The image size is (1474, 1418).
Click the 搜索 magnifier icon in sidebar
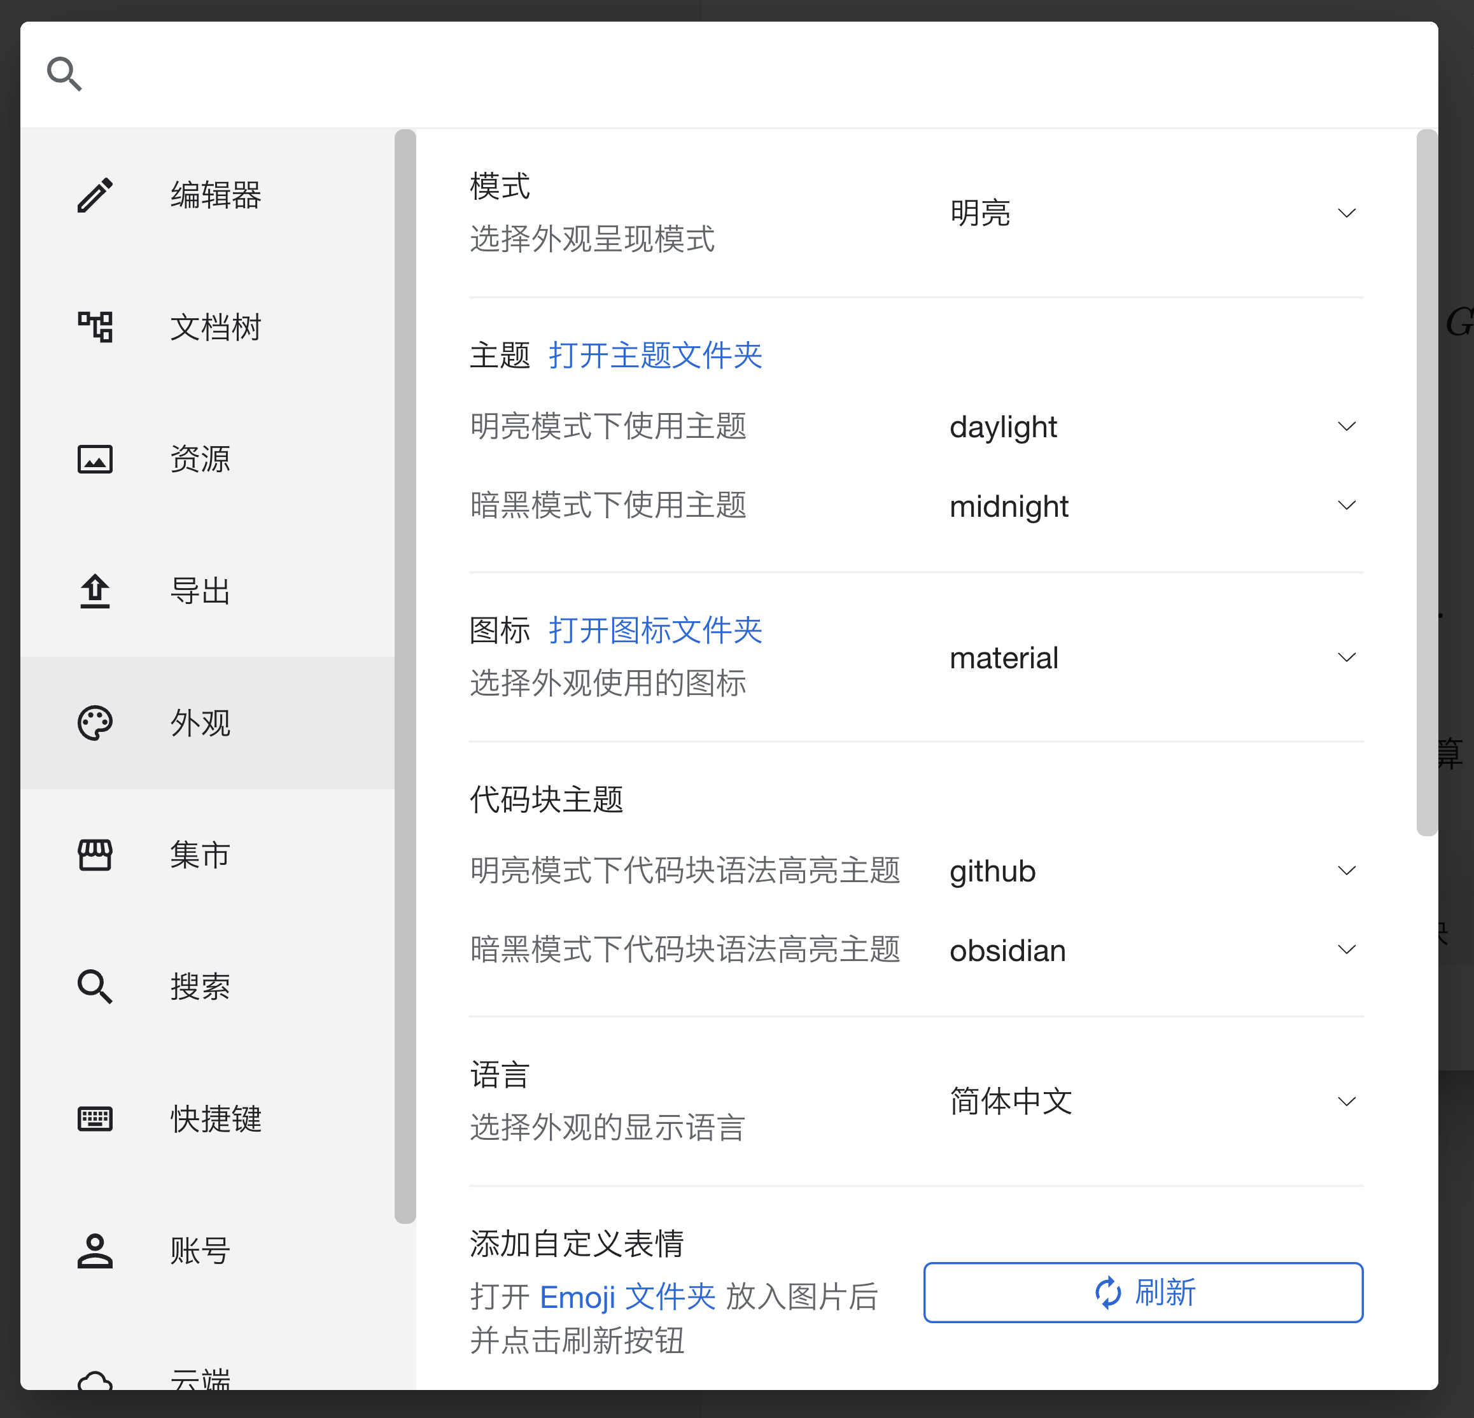pos(95,986)
